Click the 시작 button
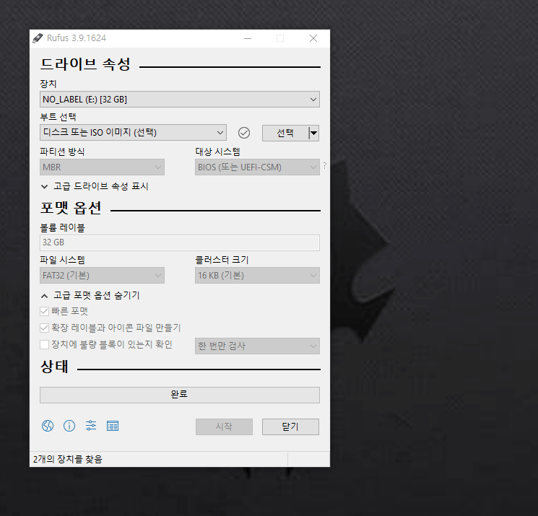This screenshot has height=516, width=538. 224,427
